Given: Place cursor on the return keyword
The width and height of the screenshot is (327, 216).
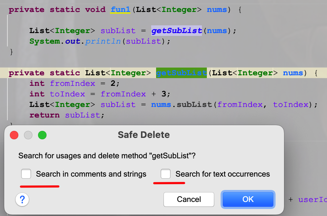Looking at the screenshot, I should pyautogui.click(x=44, y=115).
